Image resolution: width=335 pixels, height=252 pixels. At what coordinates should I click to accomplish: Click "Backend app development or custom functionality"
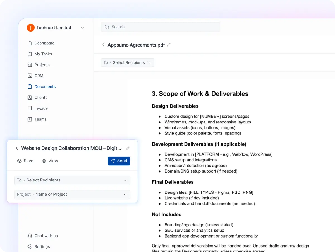211,236
